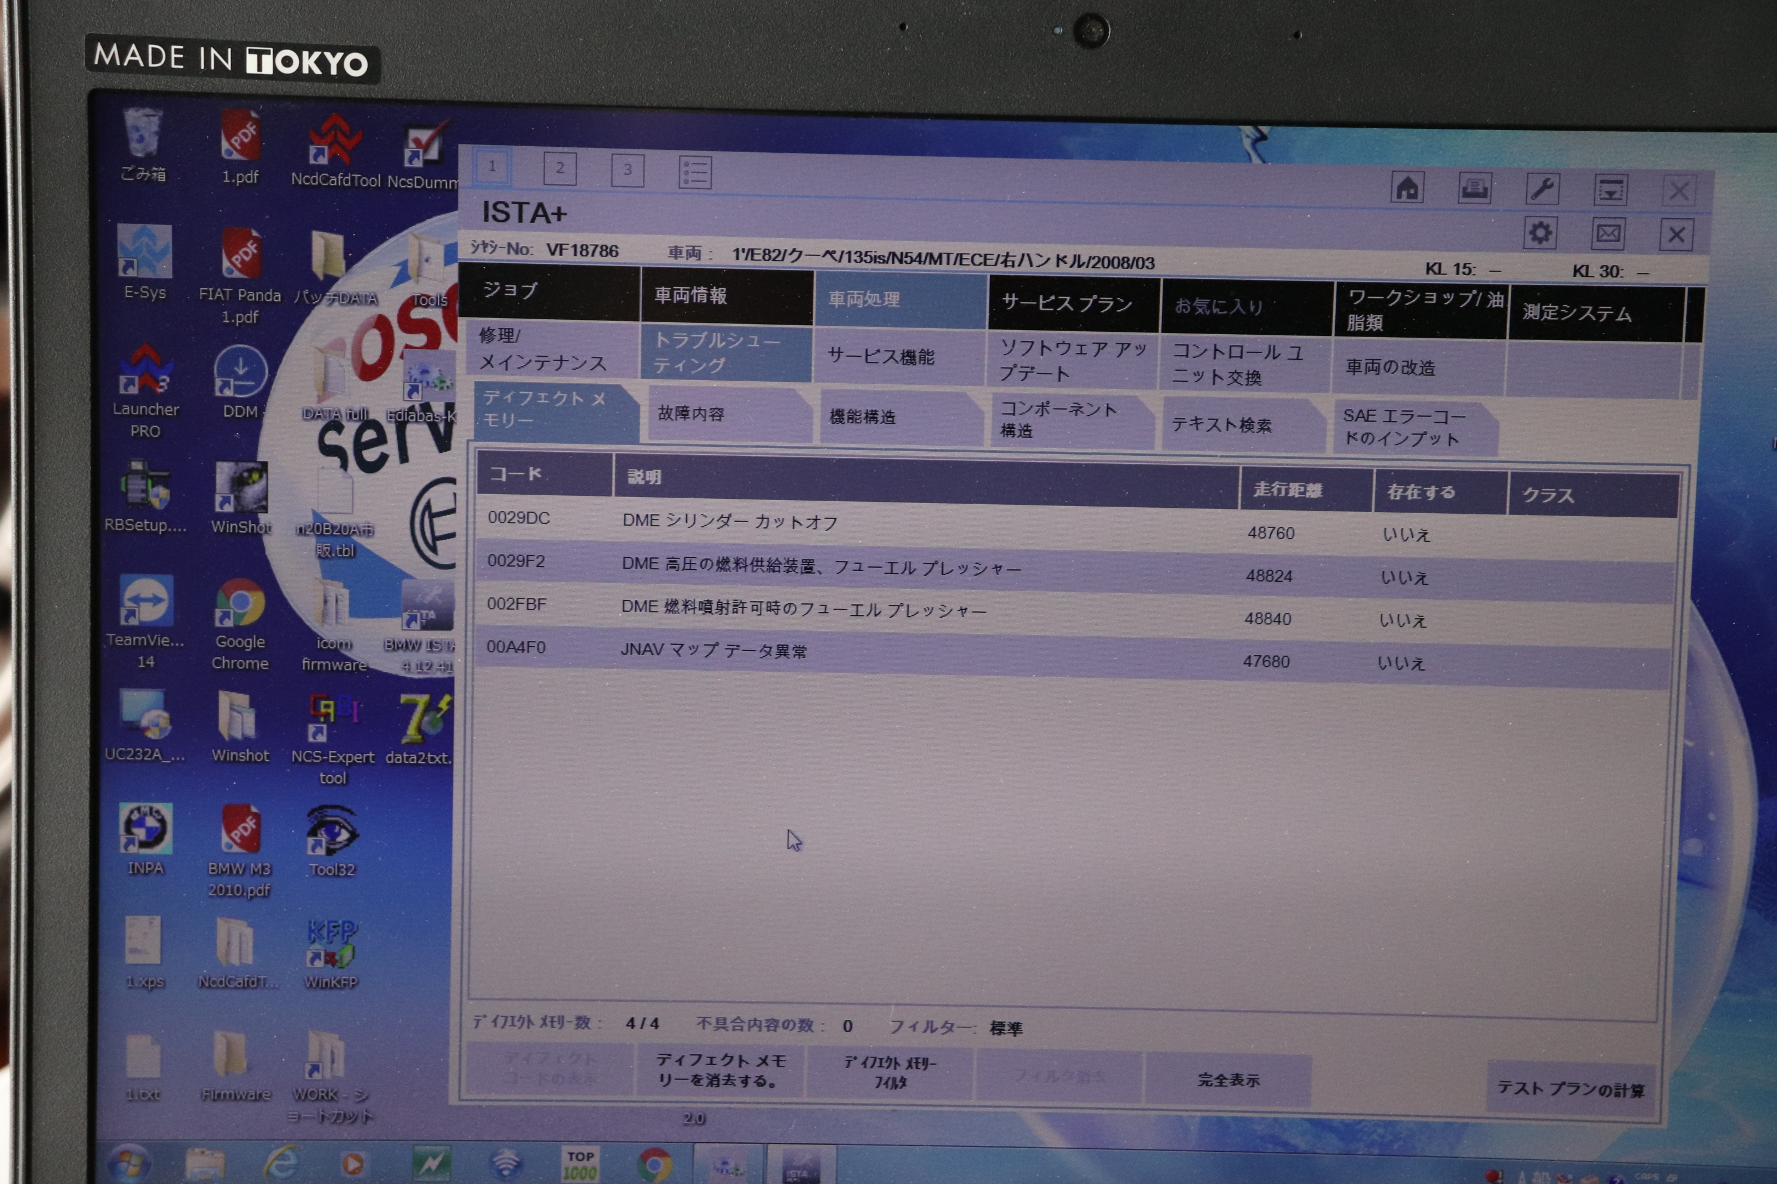This screenshot has height=1184, width=1777.
Task: Open Launcher PRO desktop shortcut
Action: 145,390
